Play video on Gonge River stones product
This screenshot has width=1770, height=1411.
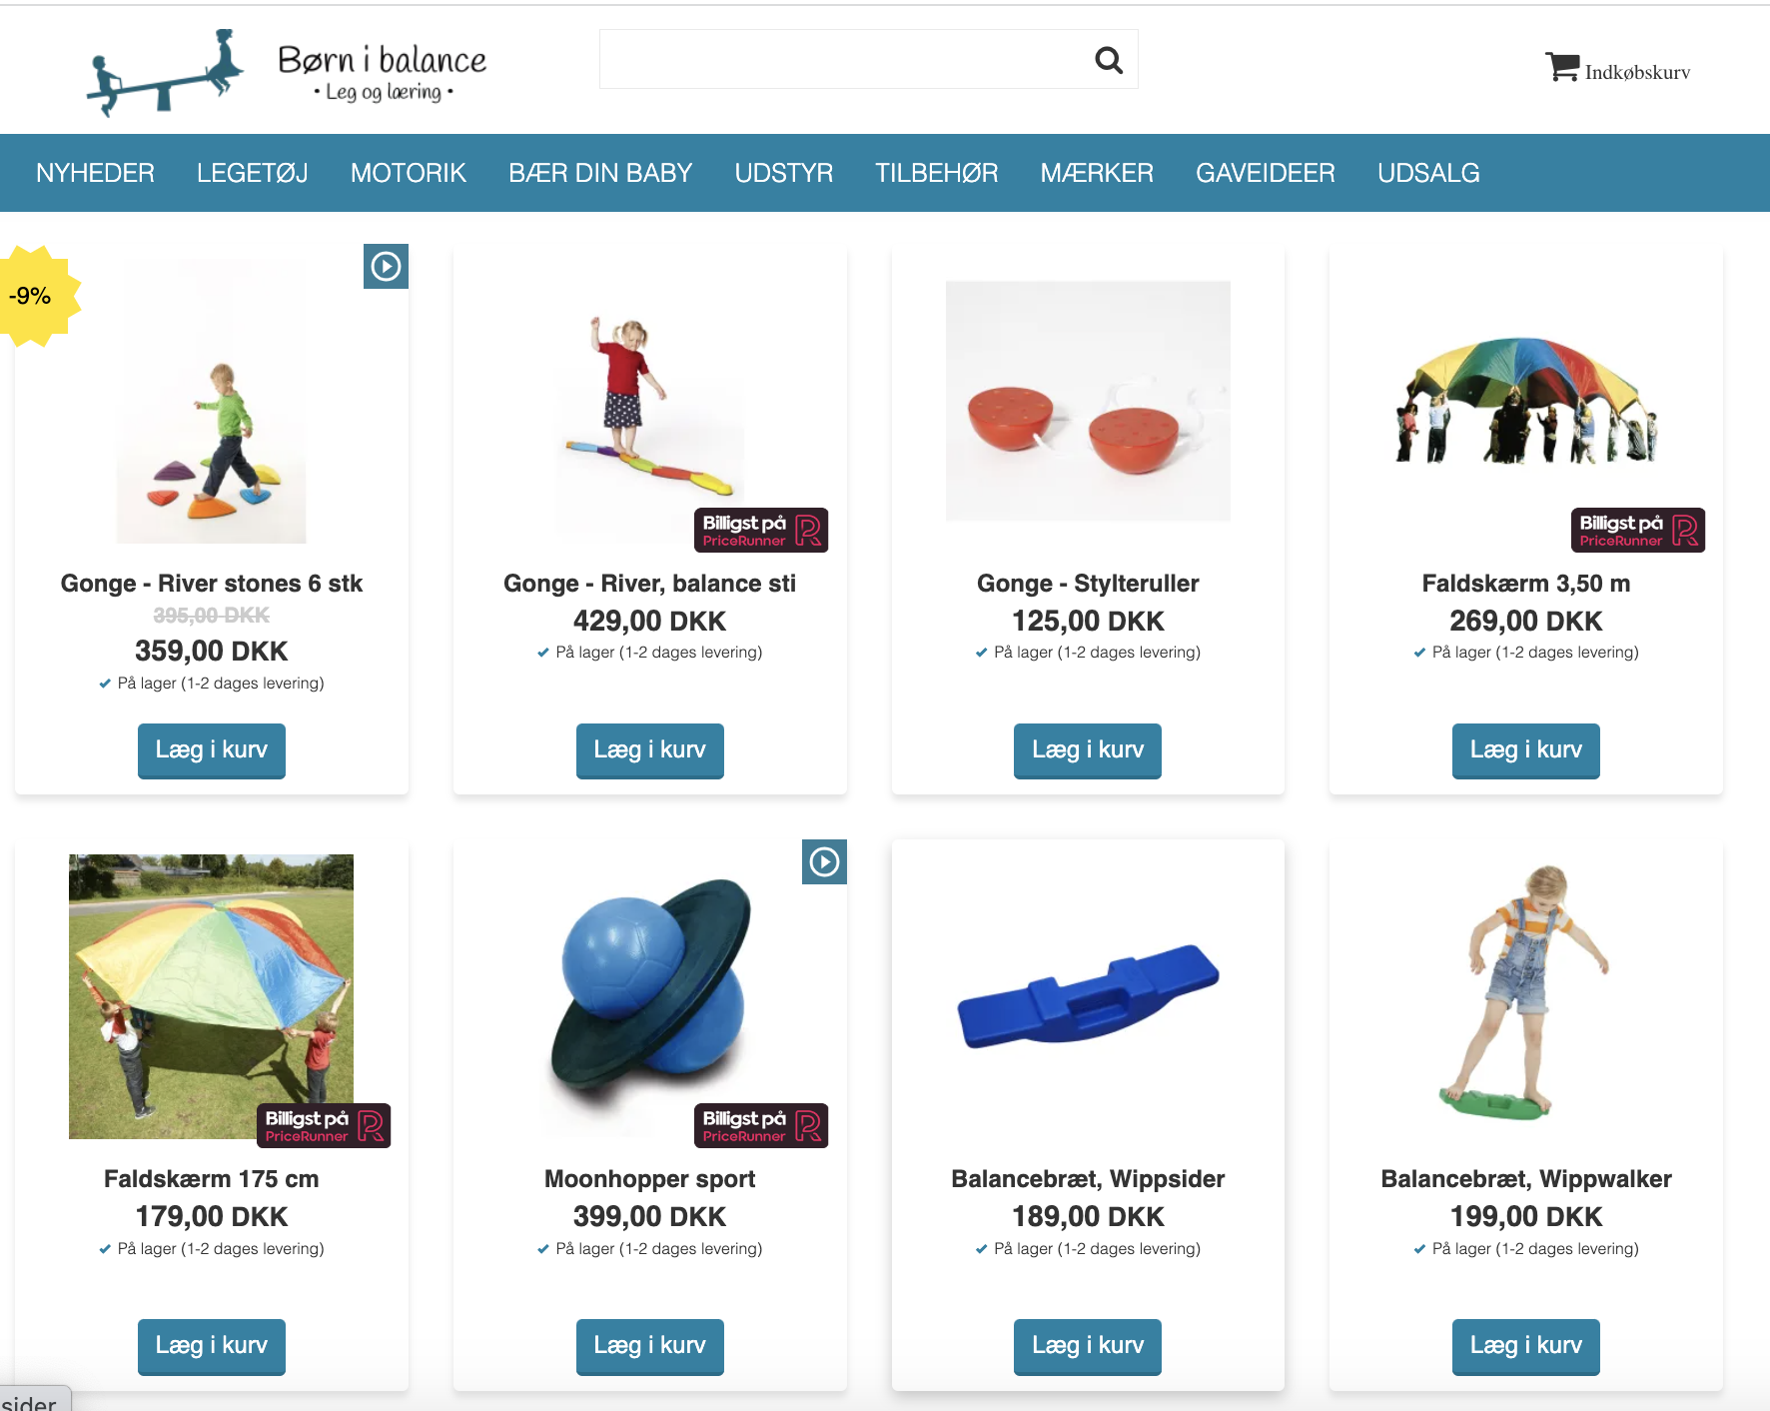coord(386,266)
